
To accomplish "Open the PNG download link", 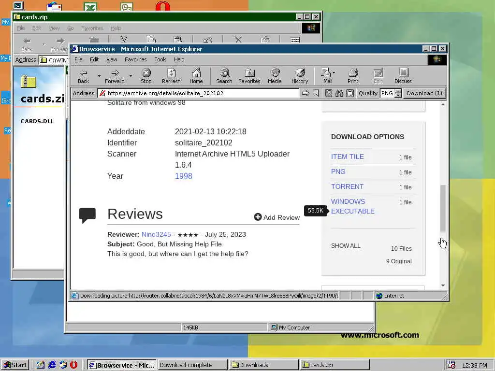I will 338,171.
